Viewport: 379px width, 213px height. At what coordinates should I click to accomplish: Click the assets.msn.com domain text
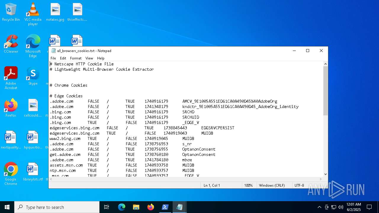[66, 165]
